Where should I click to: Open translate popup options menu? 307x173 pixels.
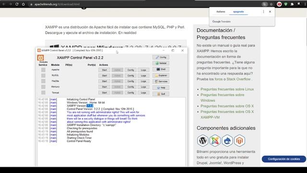[263, 12]
